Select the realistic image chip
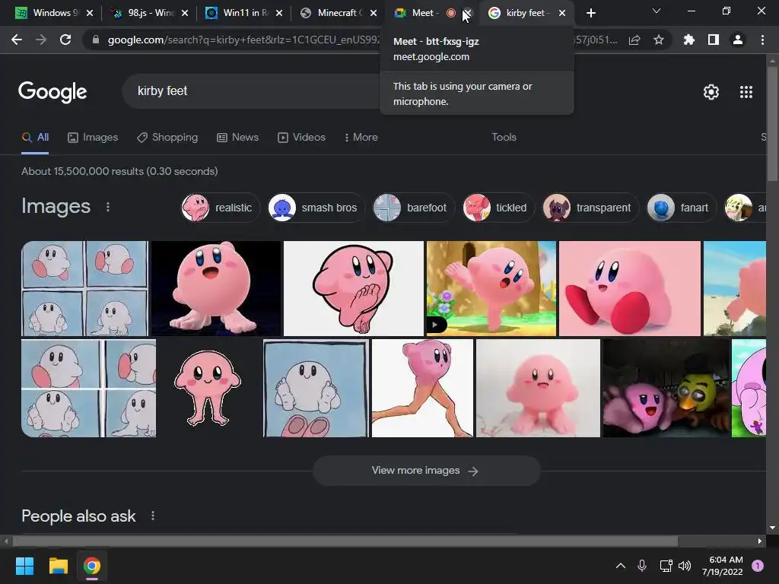 220,208
